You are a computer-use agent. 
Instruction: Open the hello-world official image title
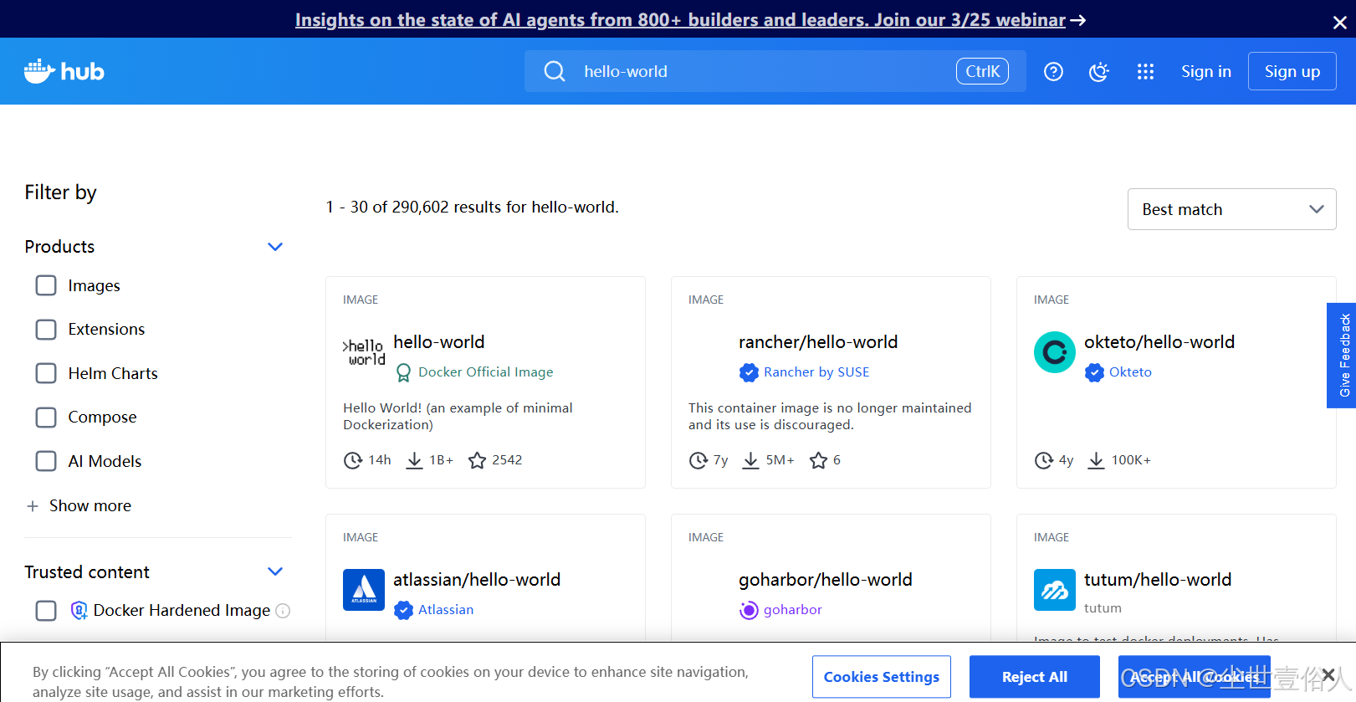(439, 342)
